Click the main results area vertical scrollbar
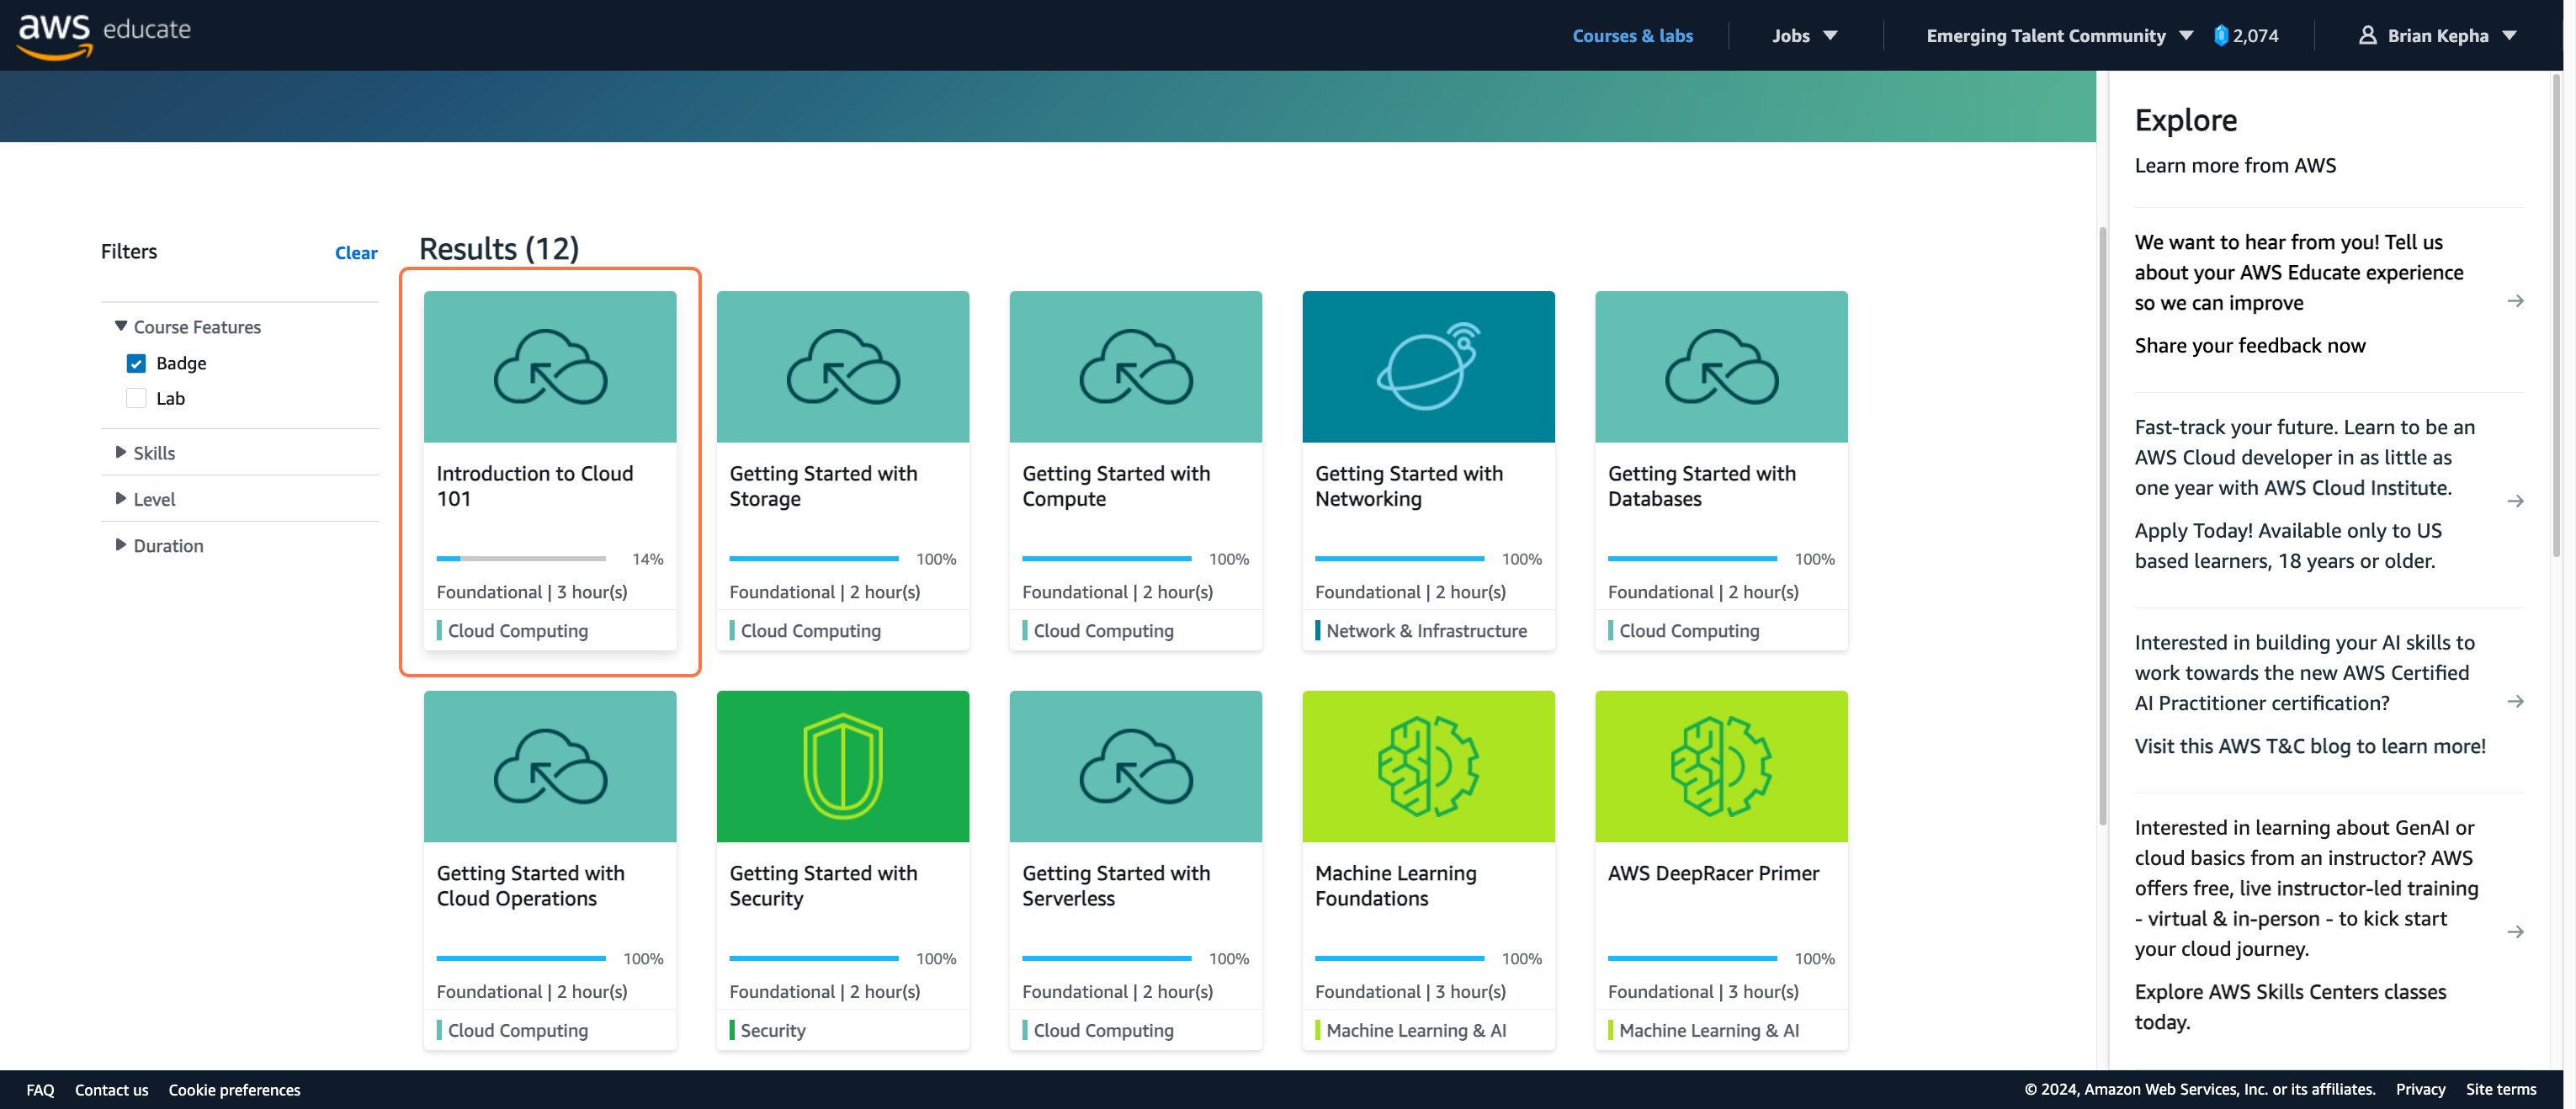Image resolution: width=2576 pixels, height=1109 pixels. [2103, 526]
